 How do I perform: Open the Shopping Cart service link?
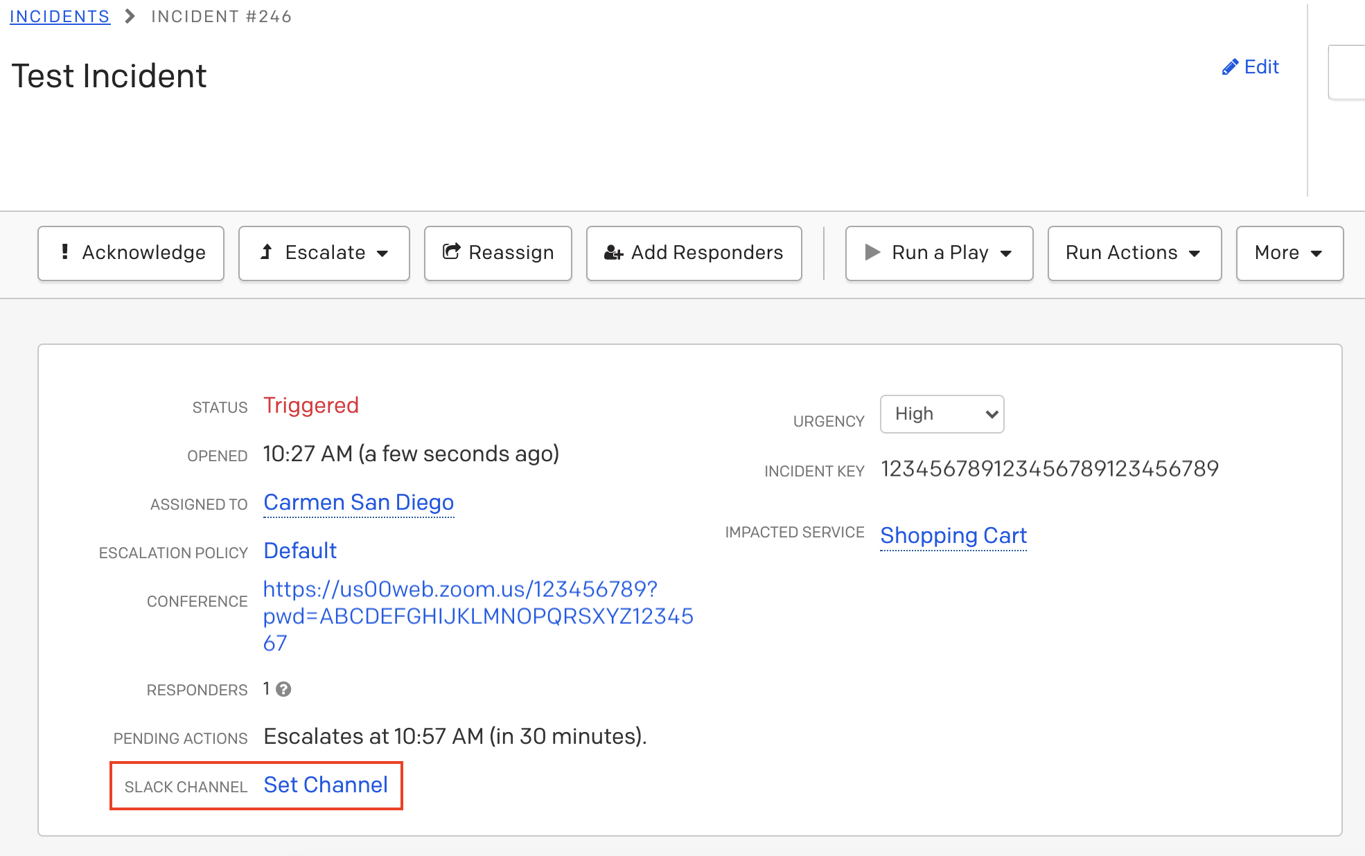coord(953,535)
